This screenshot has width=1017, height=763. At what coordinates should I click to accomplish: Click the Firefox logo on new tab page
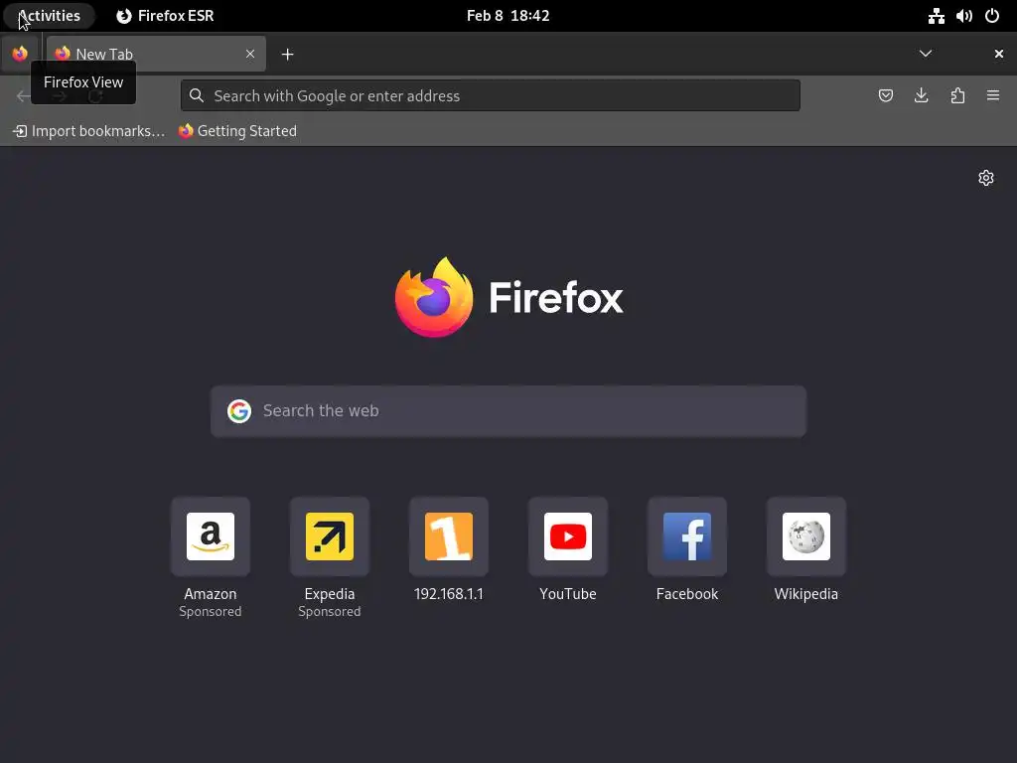pos(508,297)
